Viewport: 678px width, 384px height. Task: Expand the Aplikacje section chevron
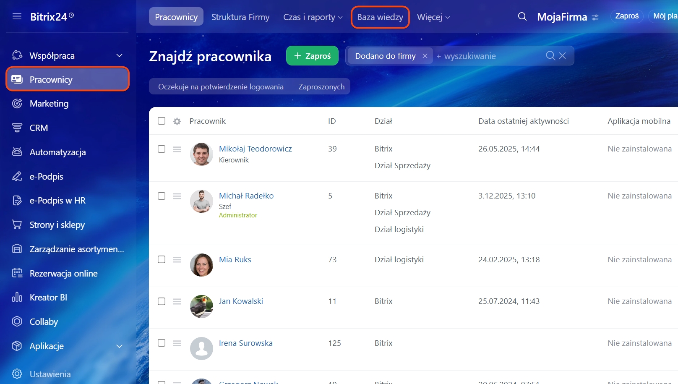[119, 346]
